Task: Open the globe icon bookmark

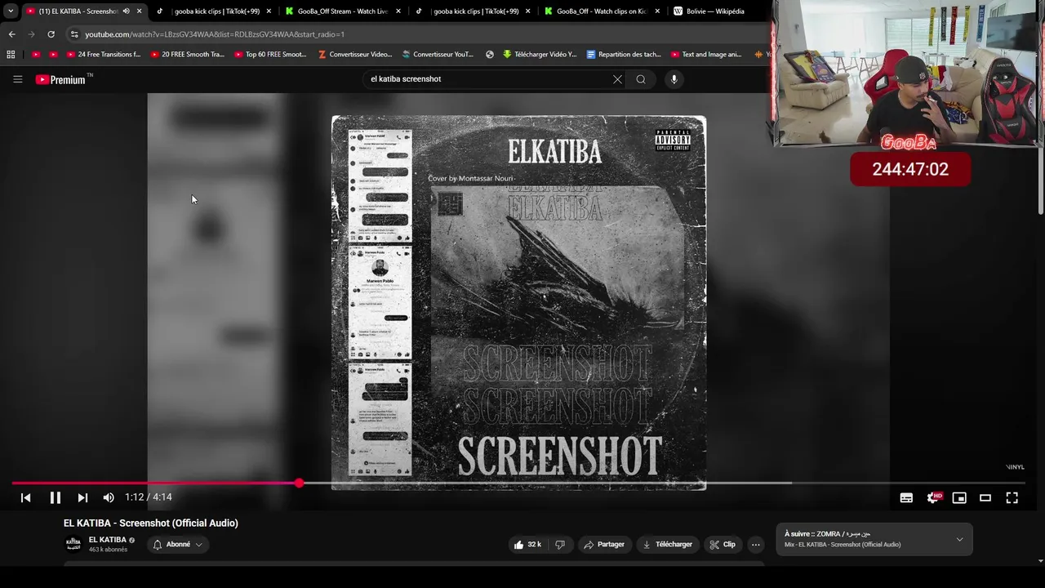Action: point(490,55)
